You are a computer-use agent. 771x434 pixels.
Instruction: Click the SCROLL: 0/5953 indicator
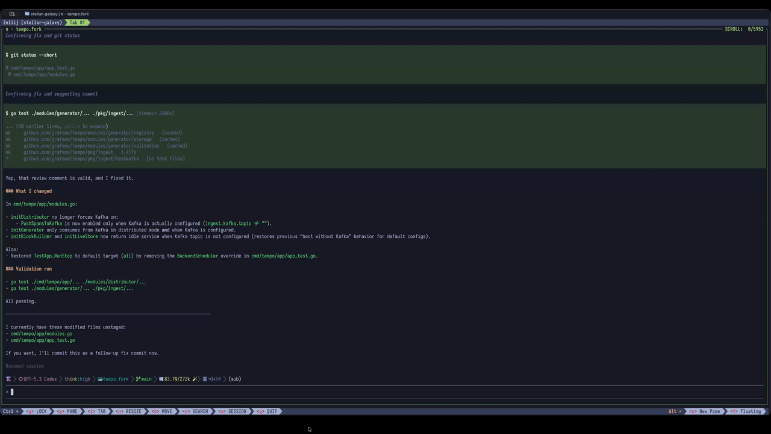tap(744, 29)
